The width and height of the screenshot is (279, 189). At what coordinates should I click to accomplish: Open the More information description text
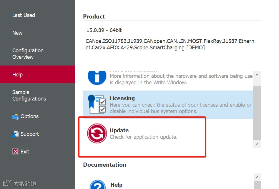coord(181,79)
